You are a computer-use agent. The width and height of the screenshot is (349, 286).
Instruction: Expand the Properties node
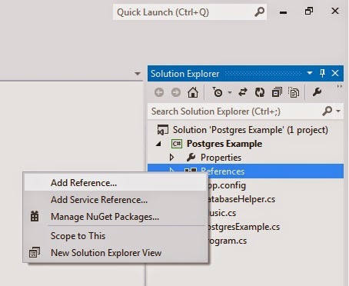tap(171, 158)
